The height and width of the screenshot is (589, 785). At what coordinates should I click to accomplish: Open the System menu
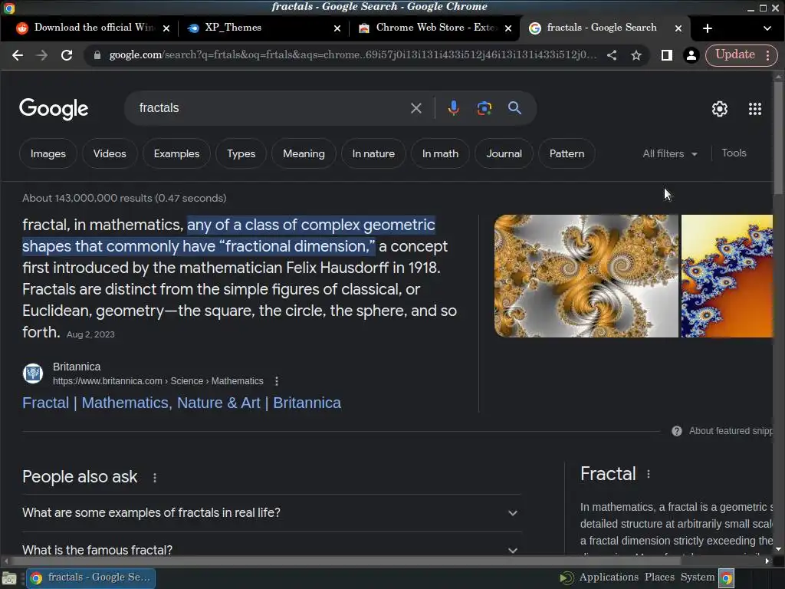pos(698,577)
